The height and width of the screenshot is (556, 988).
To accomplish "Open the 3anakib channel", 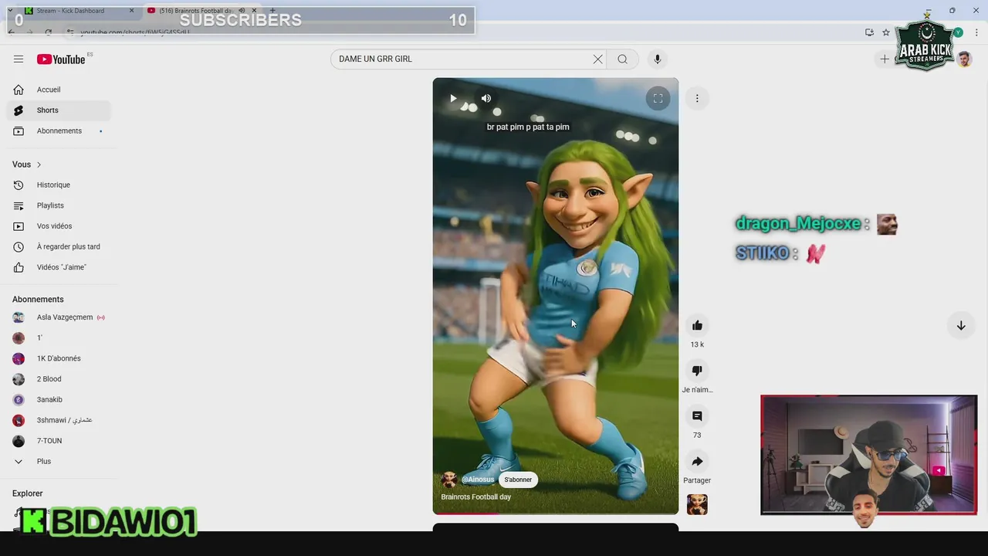I will coord(59,400).
